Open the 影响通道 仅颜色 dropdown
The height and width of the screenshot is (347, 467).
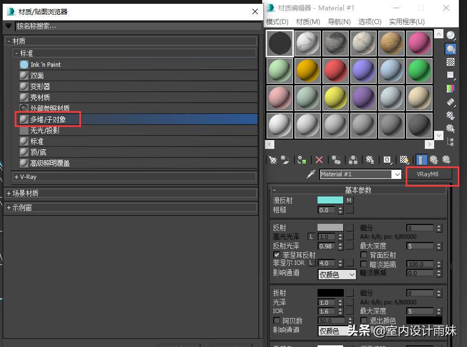click(x=336, y=274)
